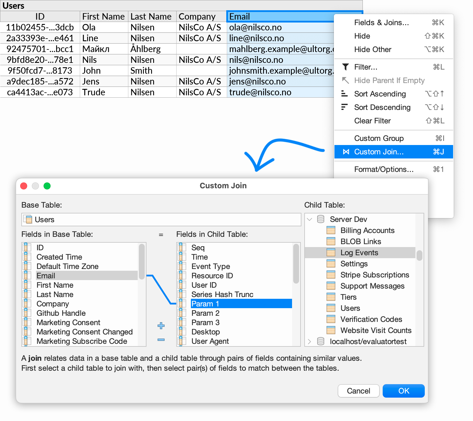The height and width of the screenshot is (421, 473).
Task: Click the Filter icon in context menu
Action: coord(346,67)
